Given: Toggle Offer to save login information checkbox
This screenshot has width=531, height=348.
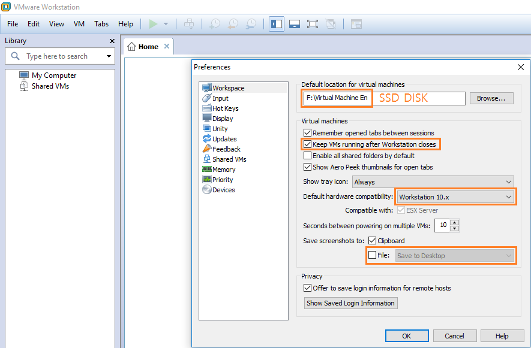Looking at the screenshot, I should pos(307,288).
